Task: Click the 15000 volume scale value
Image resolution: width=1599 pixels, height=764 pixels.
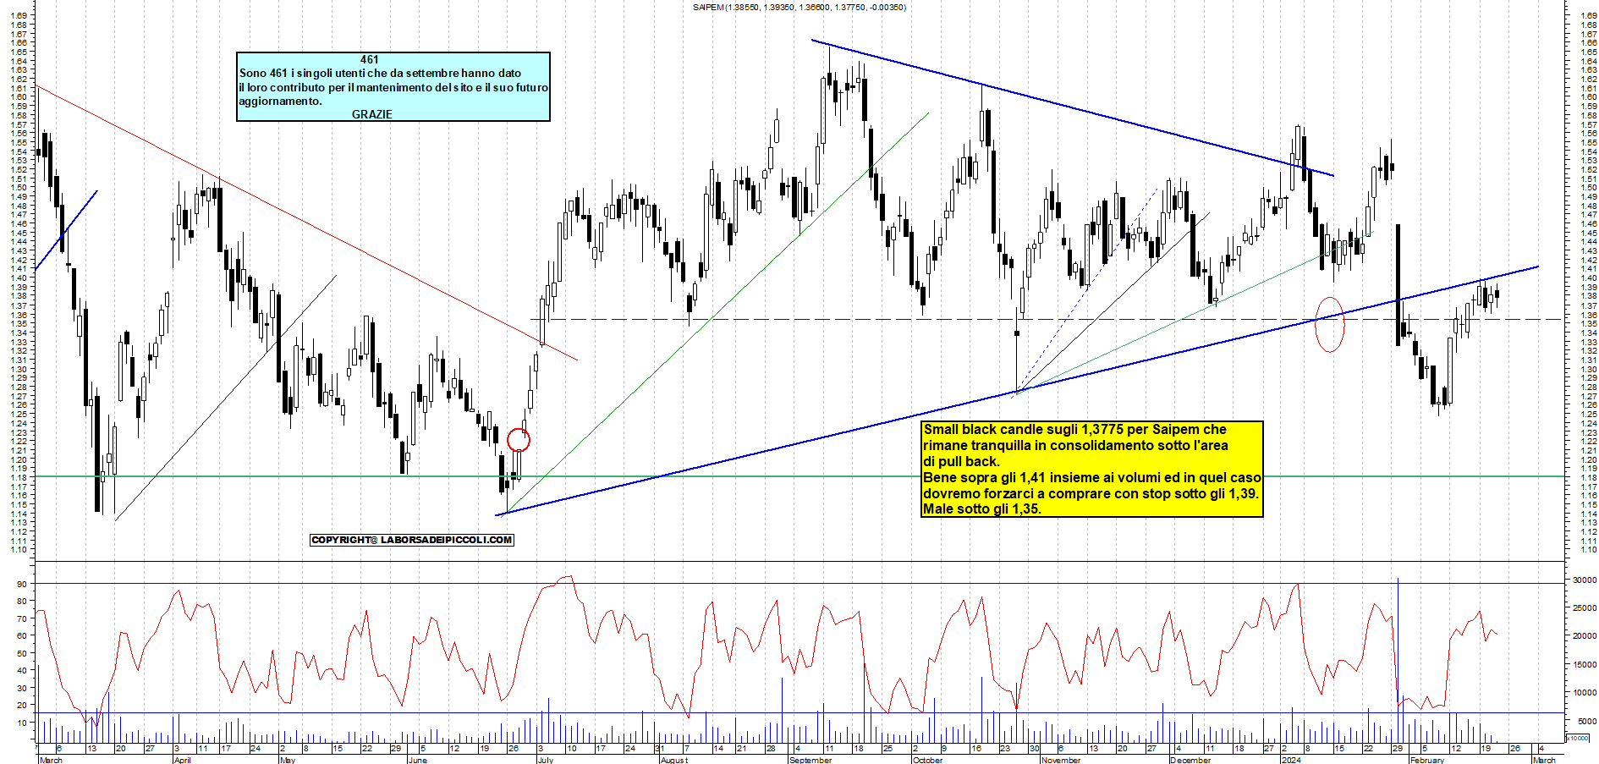Action: (x=1584, y=665)
